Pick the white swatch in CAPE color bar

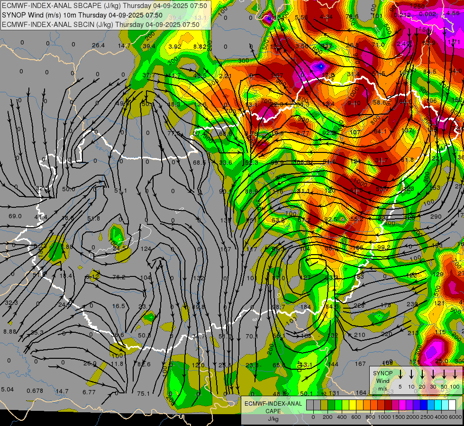[452, 405]
